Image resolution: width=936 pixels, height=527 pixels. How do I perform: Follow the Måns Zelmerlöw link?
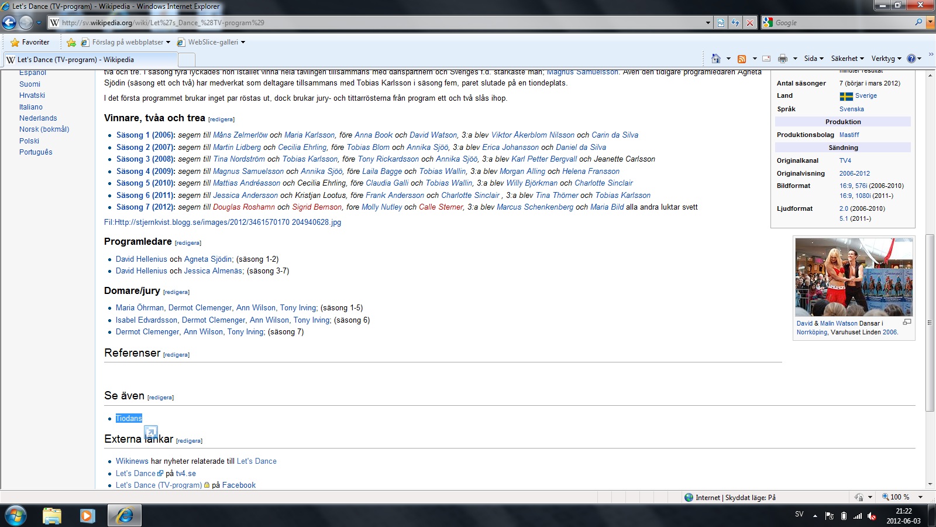(240, 135)
